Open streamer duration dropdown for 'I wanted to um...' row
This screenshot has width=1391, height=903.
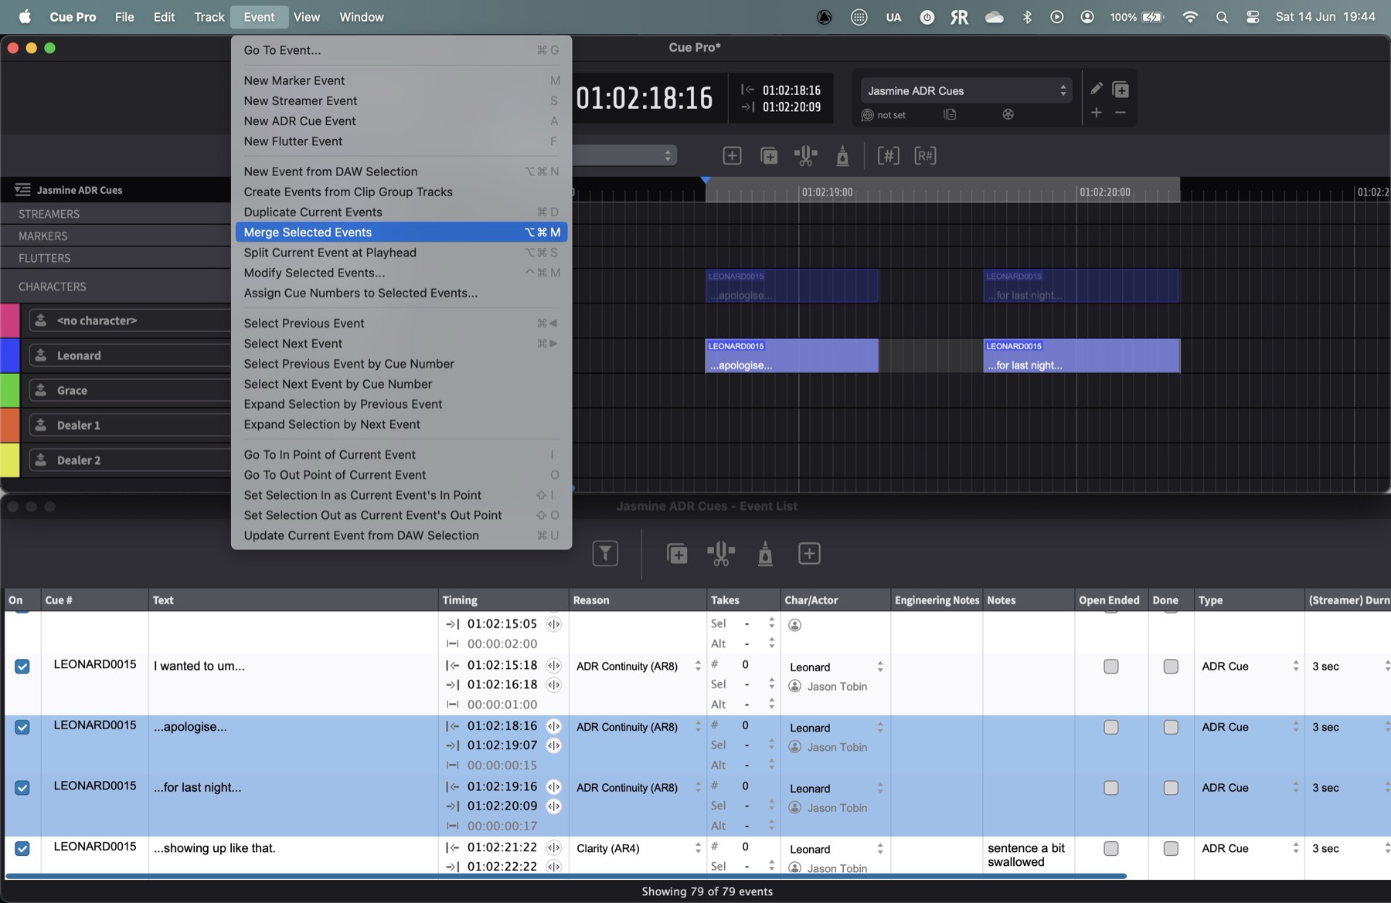[1349, 666]
